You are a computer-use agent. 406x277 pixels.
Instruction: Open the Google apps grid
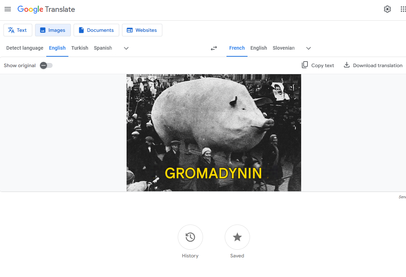403,9
